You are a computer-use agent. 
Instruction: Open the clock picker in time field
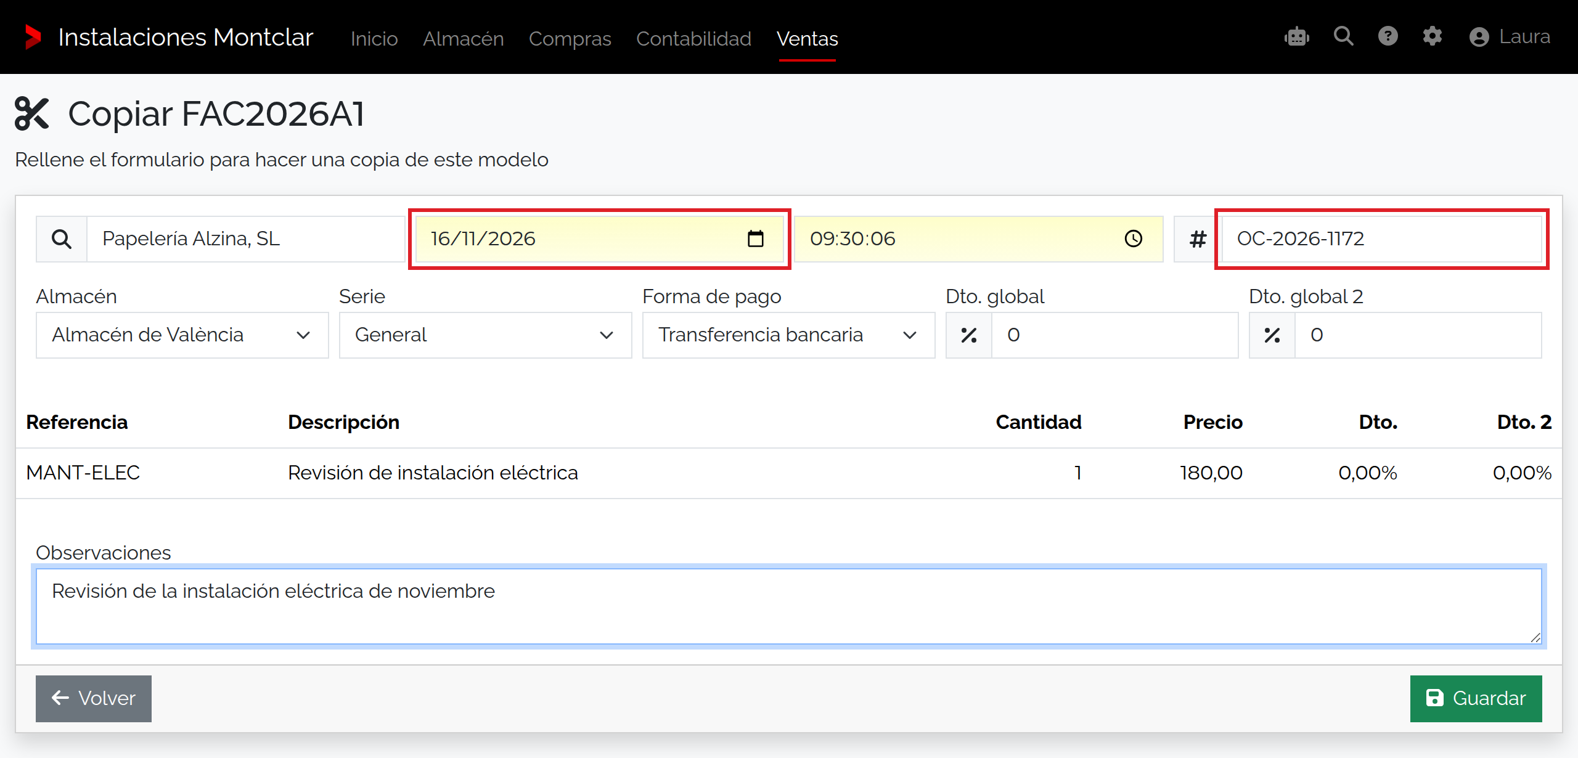click(x=1134, y=238)
